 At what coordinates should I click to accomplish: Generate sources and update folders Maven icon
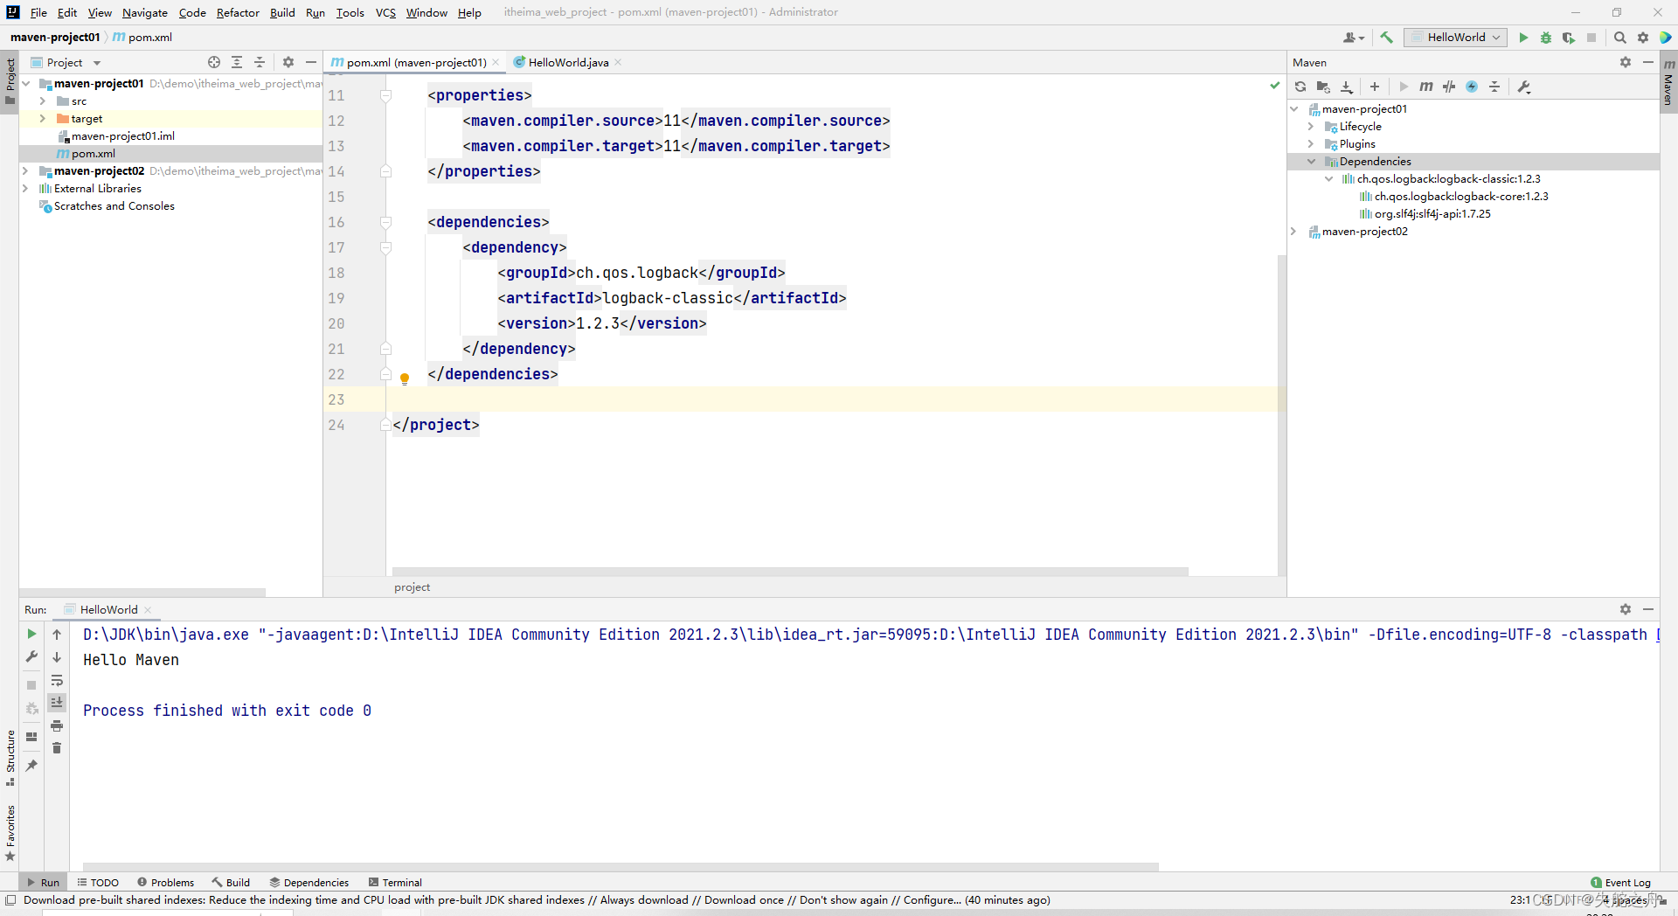tap(1323, 87)
